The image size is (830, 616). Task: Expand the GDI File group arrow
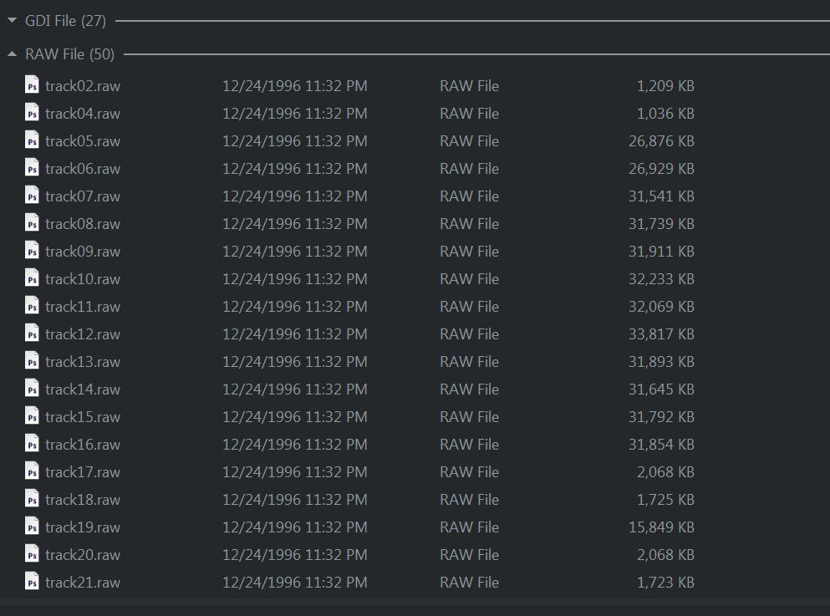click(13, 20)
